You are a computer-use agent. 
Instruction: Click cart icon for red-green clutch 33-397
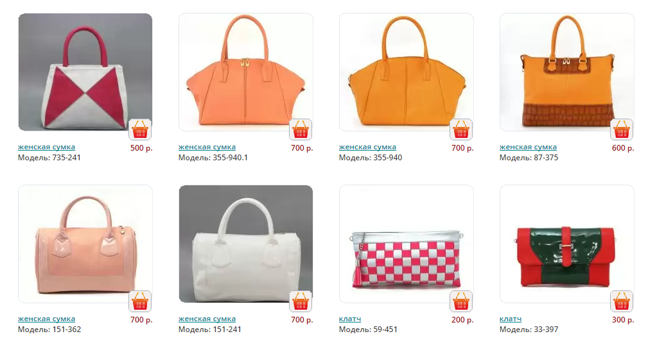click(622, 301)
